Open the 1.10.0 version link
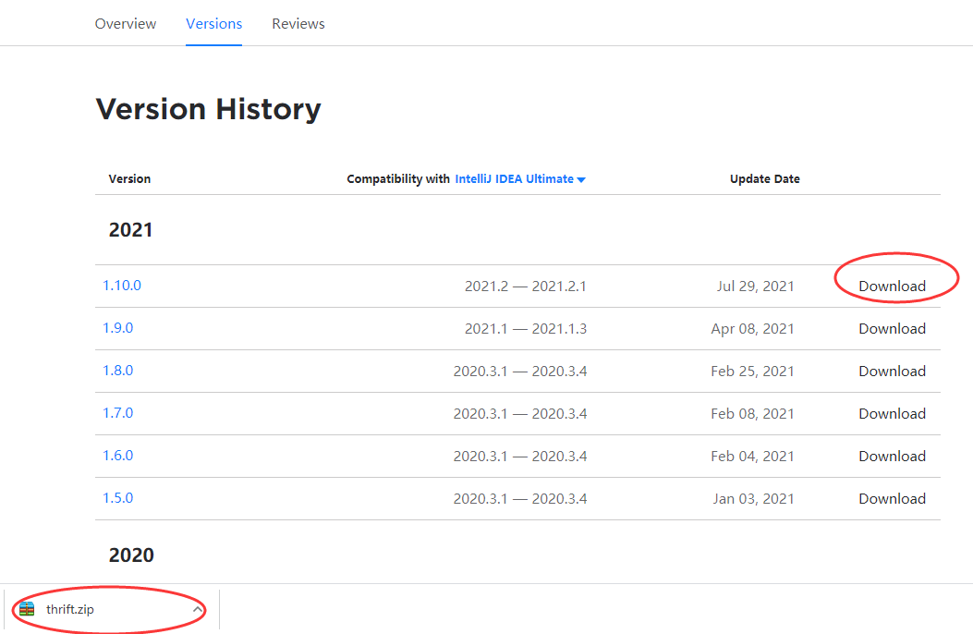 (122, 286)
